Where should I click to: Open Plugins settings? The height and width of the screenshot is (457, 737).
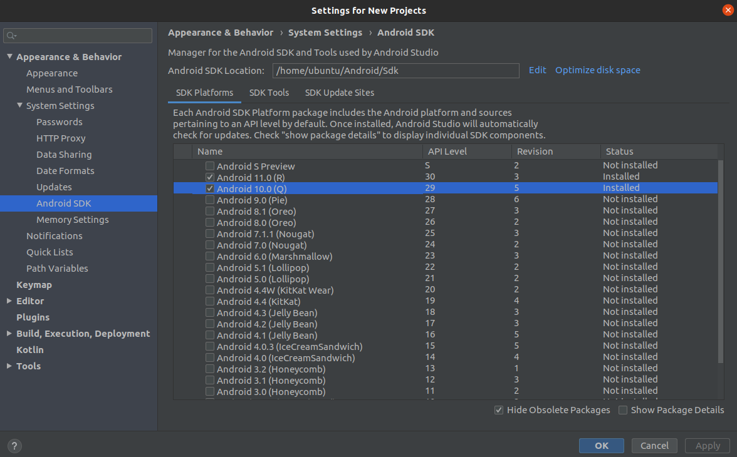point(33,317)
